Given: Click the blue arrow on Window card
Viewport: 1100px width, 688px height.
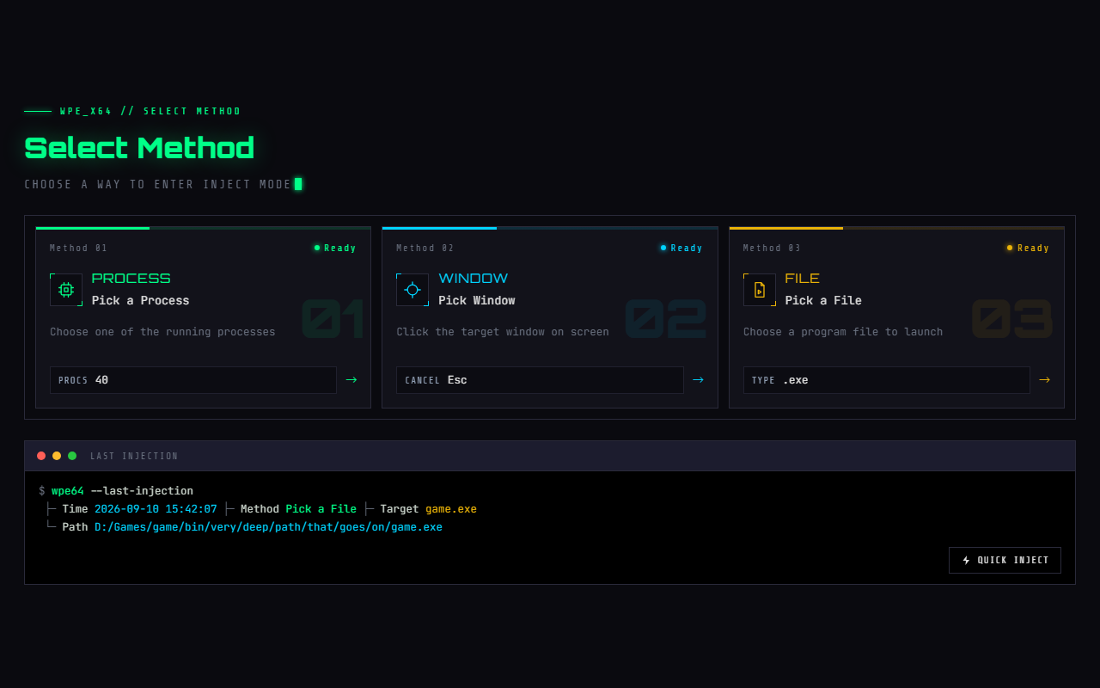Looking at the screenshot, I should (698, 379).
